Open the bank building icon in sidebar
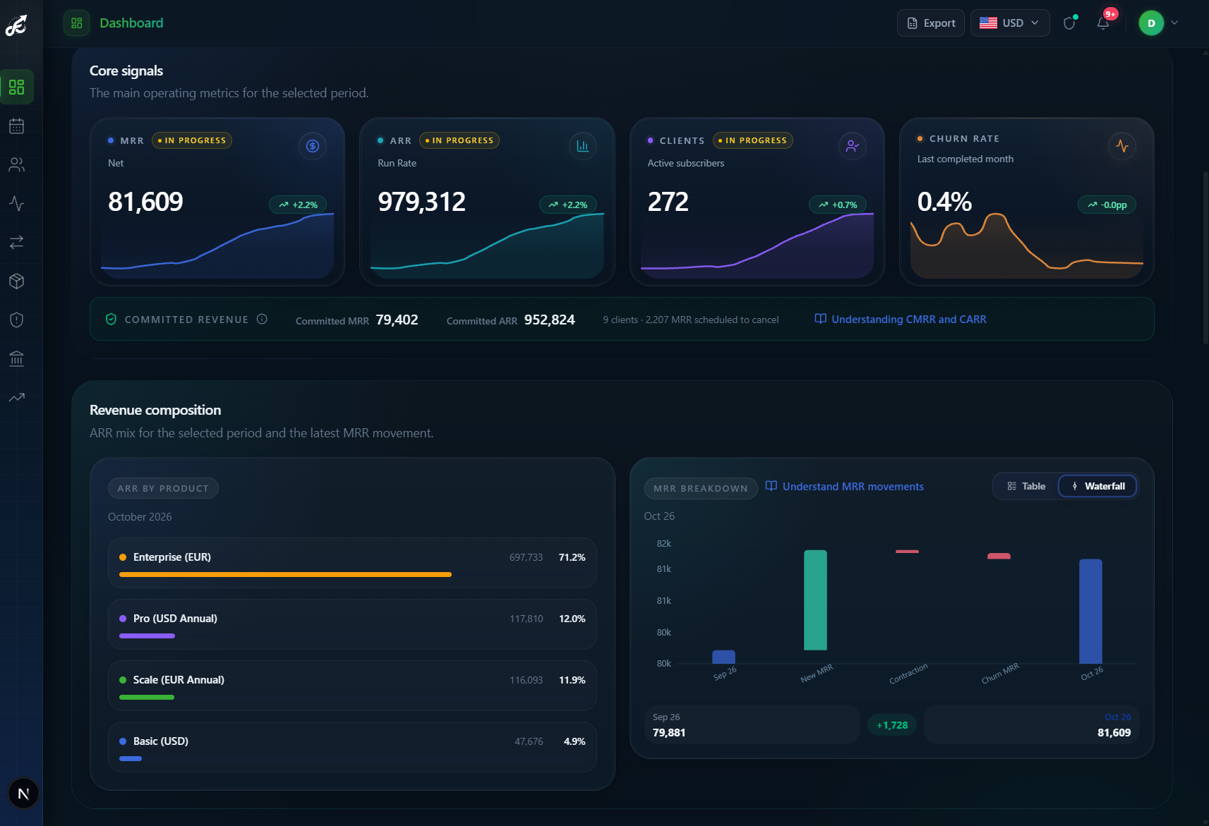The width and height of the screenshot is (1209, 826). click(x=17, y=359)
